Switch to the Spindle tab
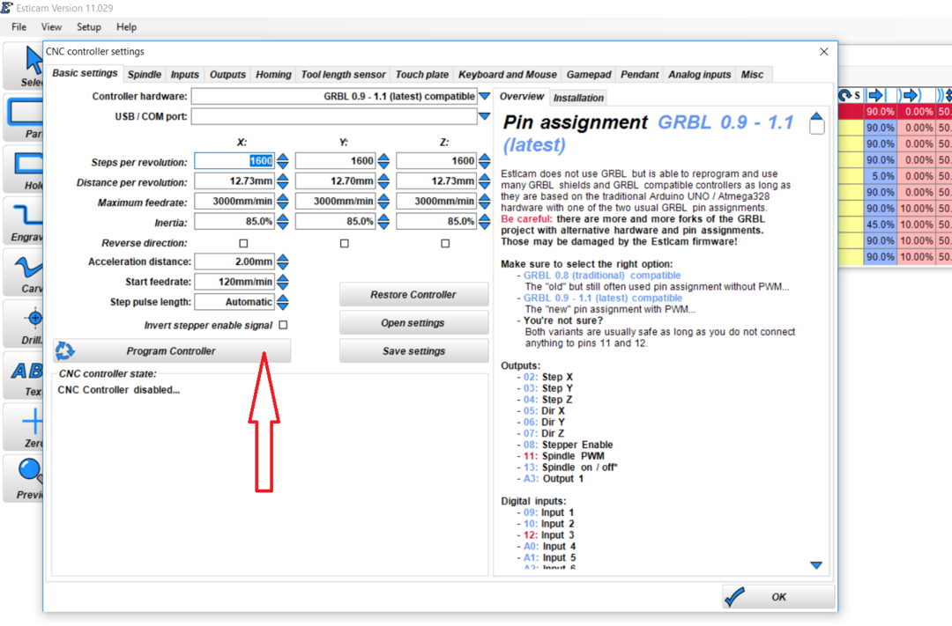 point(144,75)
